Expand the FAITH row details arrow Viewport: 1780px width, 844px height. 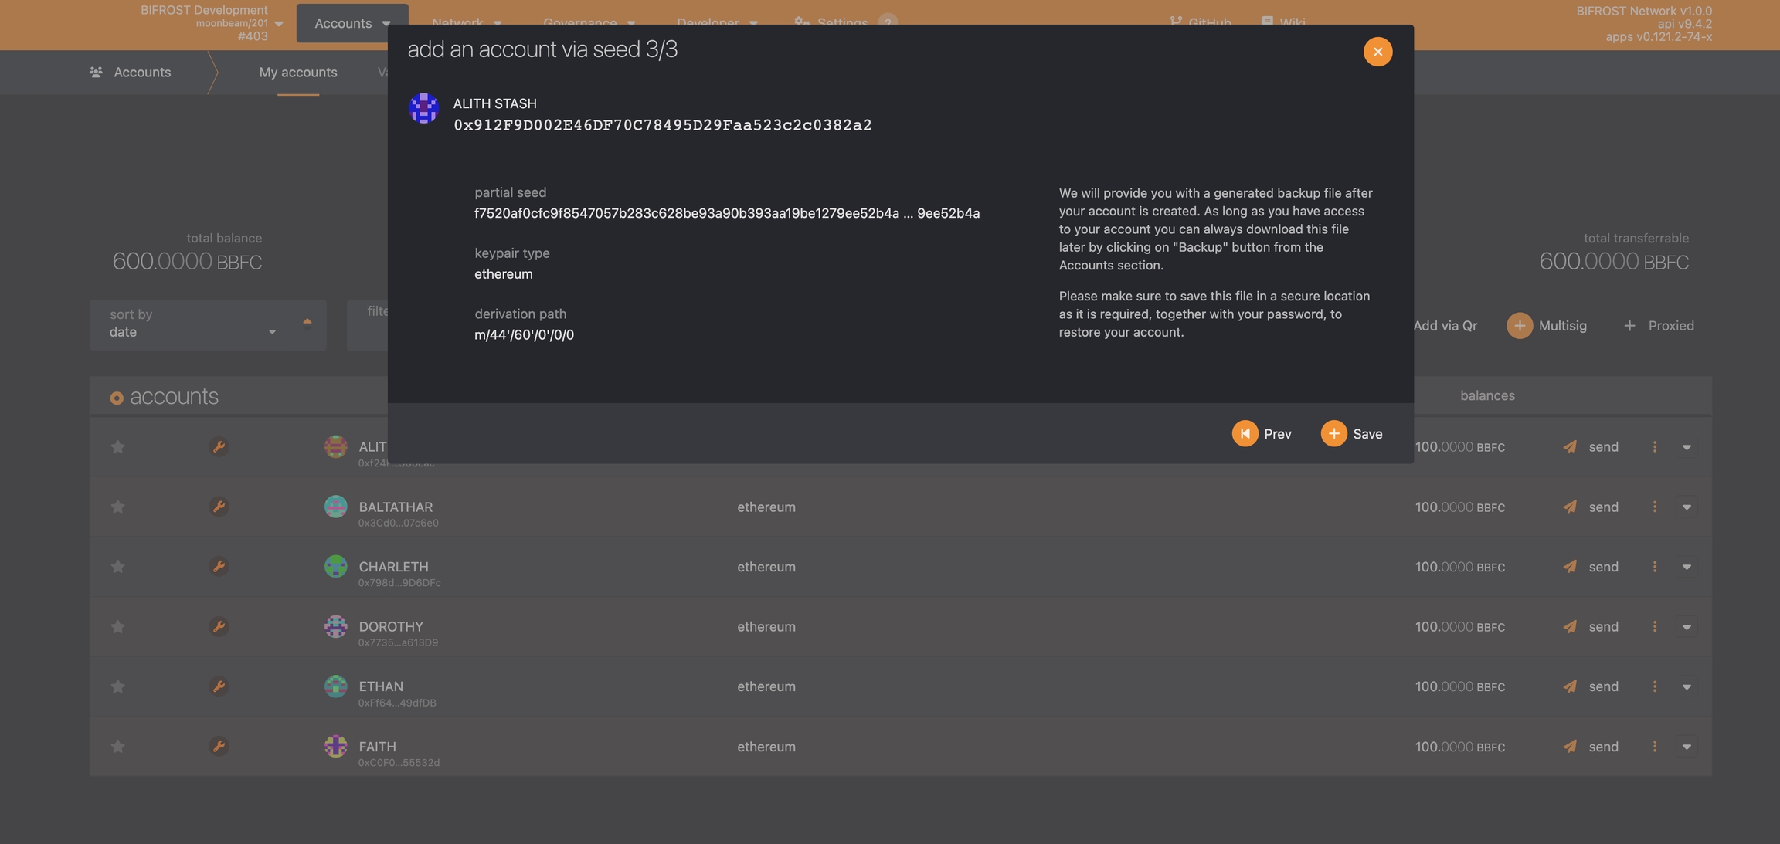coord(1687,747)
